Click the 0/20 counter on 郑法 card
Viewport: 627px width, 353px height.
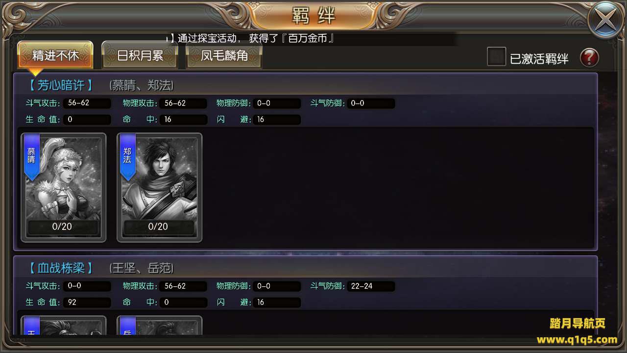point(158,227)
